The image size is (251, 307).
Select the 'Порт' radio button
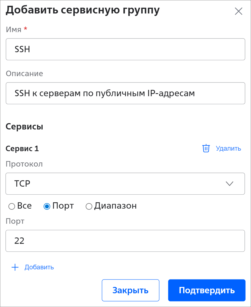47,206
